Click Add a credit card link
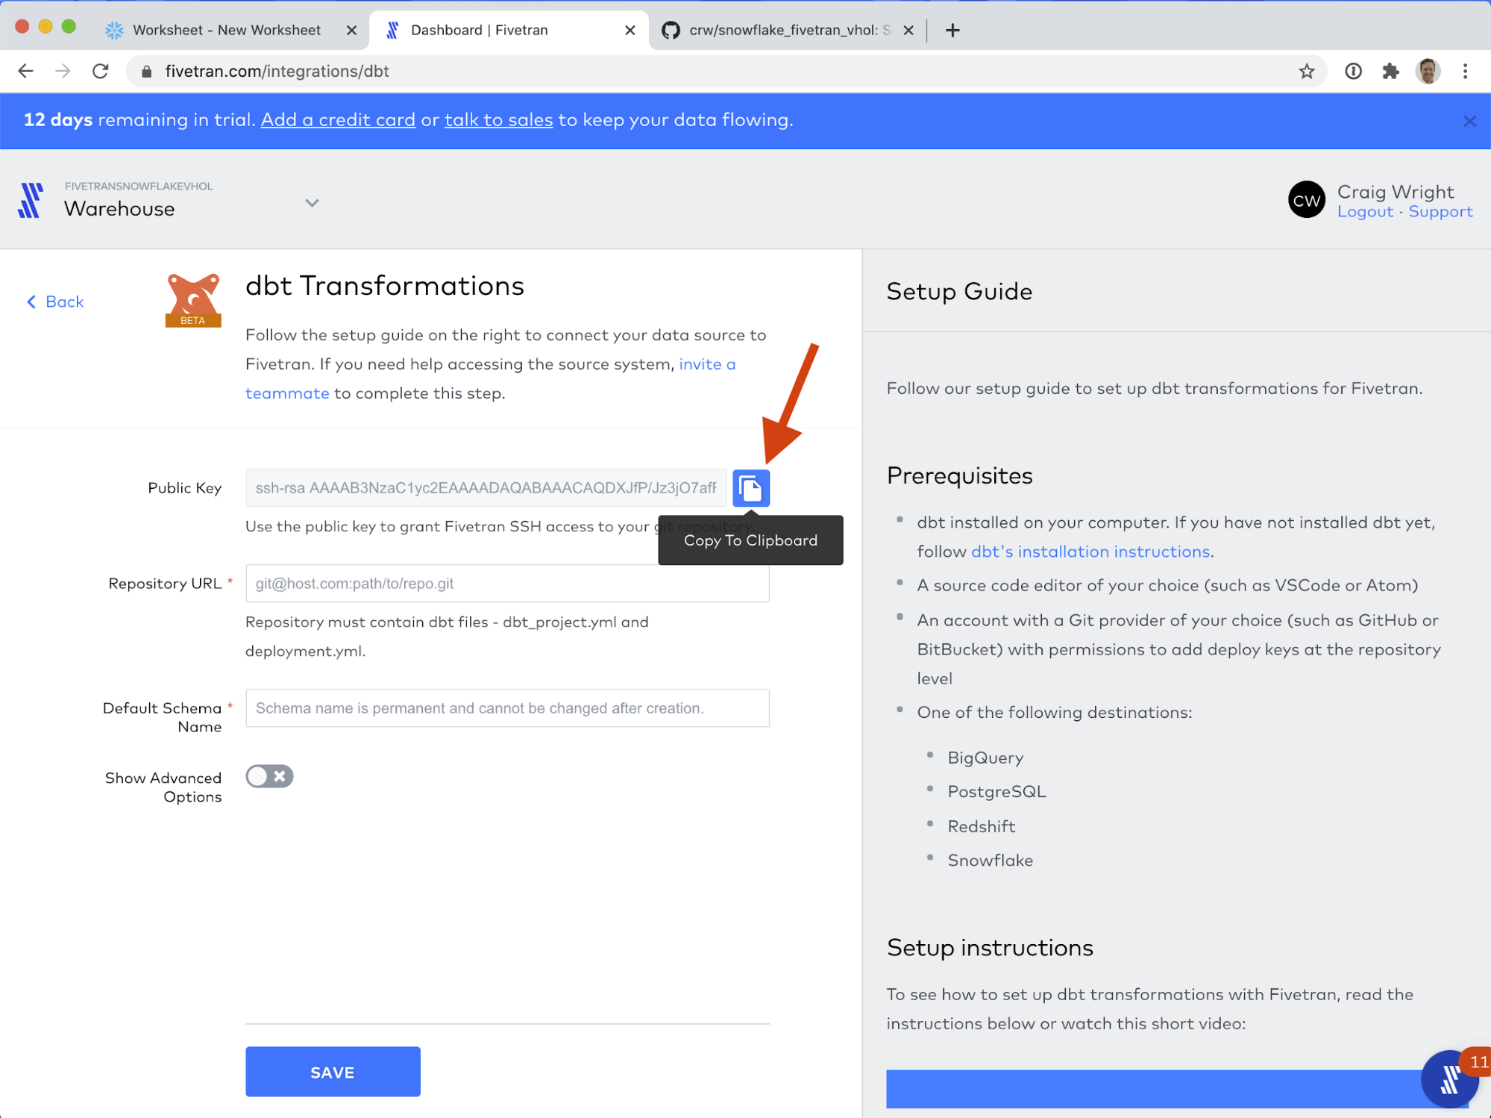Image resolution: width=1491 pixels, height=1118 pixels. [x=338, y=120]
